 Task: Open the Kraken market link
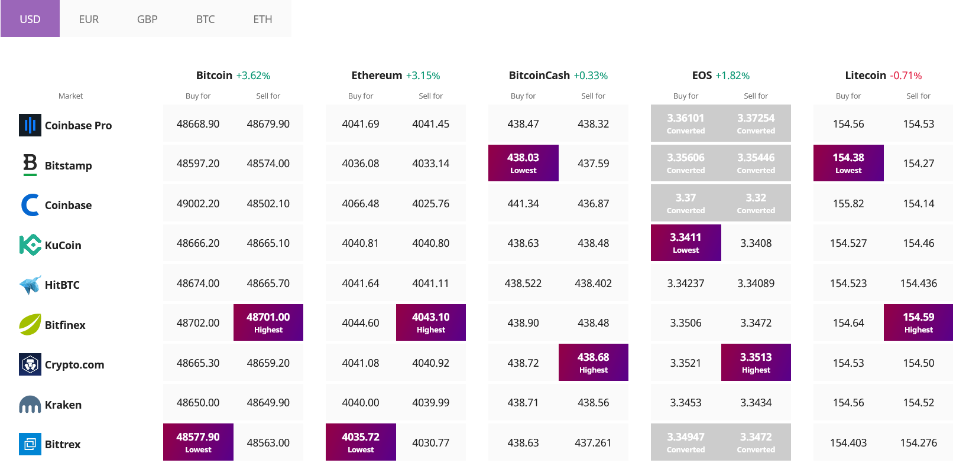point(63,405)
